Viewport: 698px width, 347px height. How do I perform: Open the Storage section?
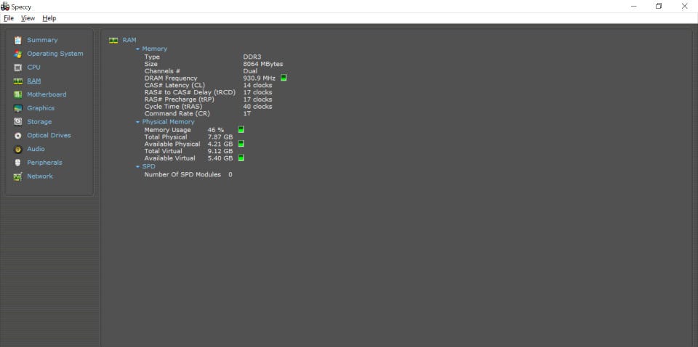(39, 122)
